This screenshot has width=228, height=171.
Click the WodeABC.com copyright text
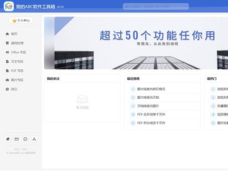pos(21,153)
